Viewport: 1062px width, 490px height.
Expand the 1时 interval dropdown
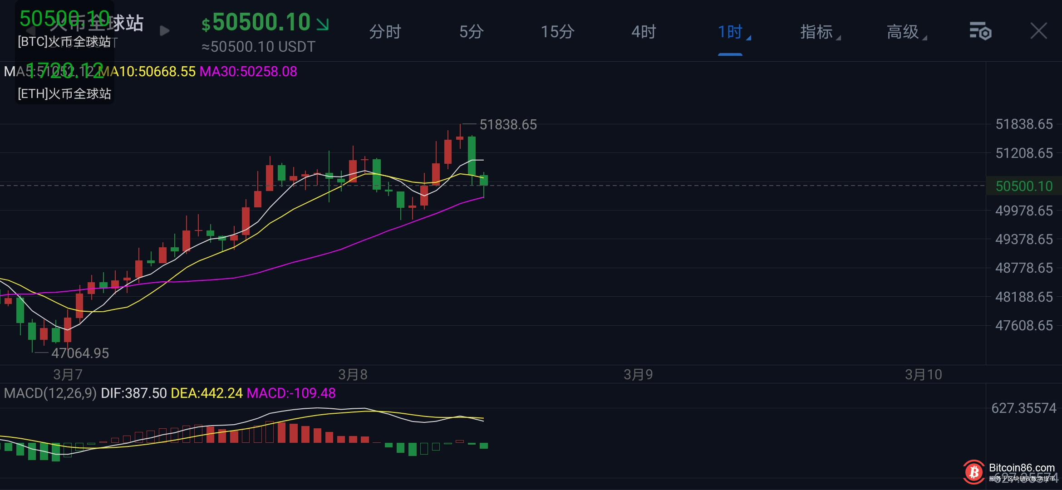(x=732, y=32)
